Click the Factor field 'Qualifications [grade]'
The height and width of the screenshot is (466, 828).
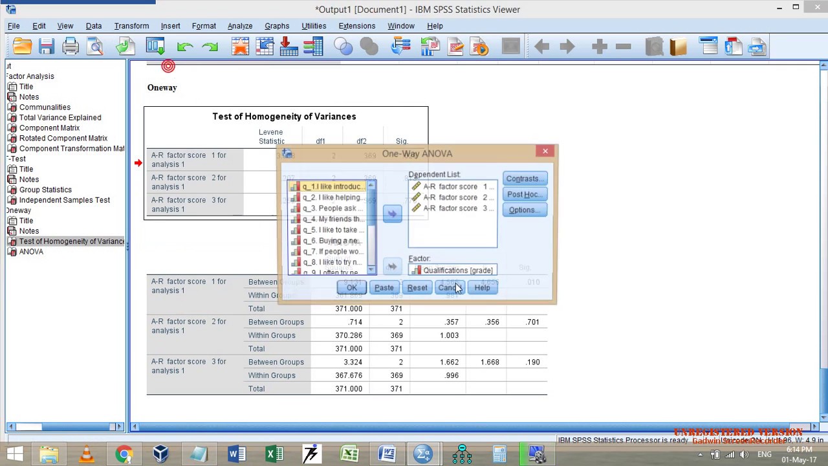tap(453, 271)
